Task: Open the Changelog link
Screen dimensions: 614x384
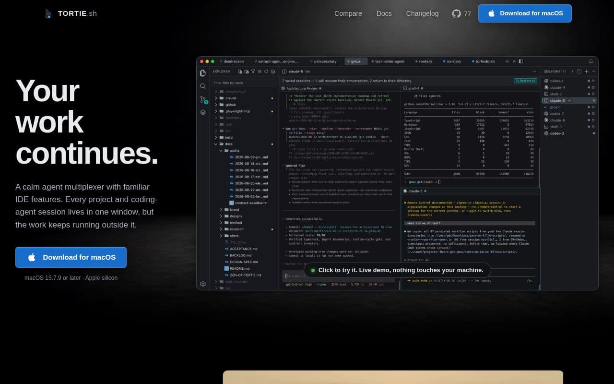Action: 422,13
